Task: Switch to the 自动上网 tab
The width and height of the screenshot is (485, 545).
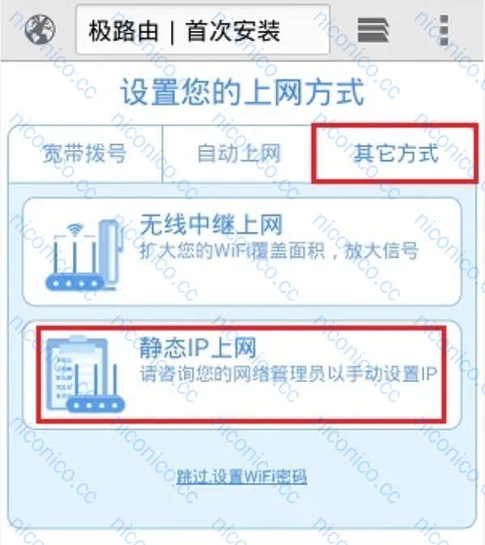Action: [239, 154]
